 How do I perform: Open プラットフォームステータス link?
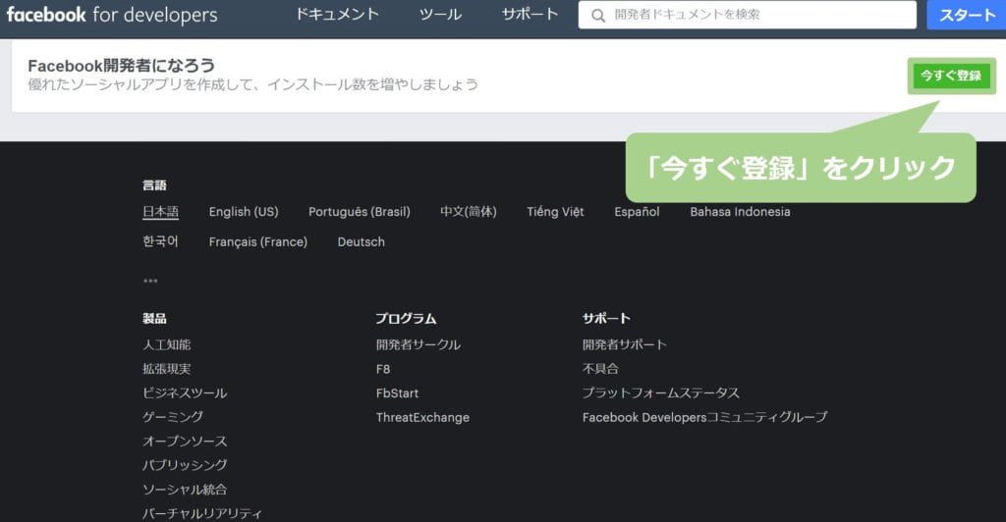661,392
